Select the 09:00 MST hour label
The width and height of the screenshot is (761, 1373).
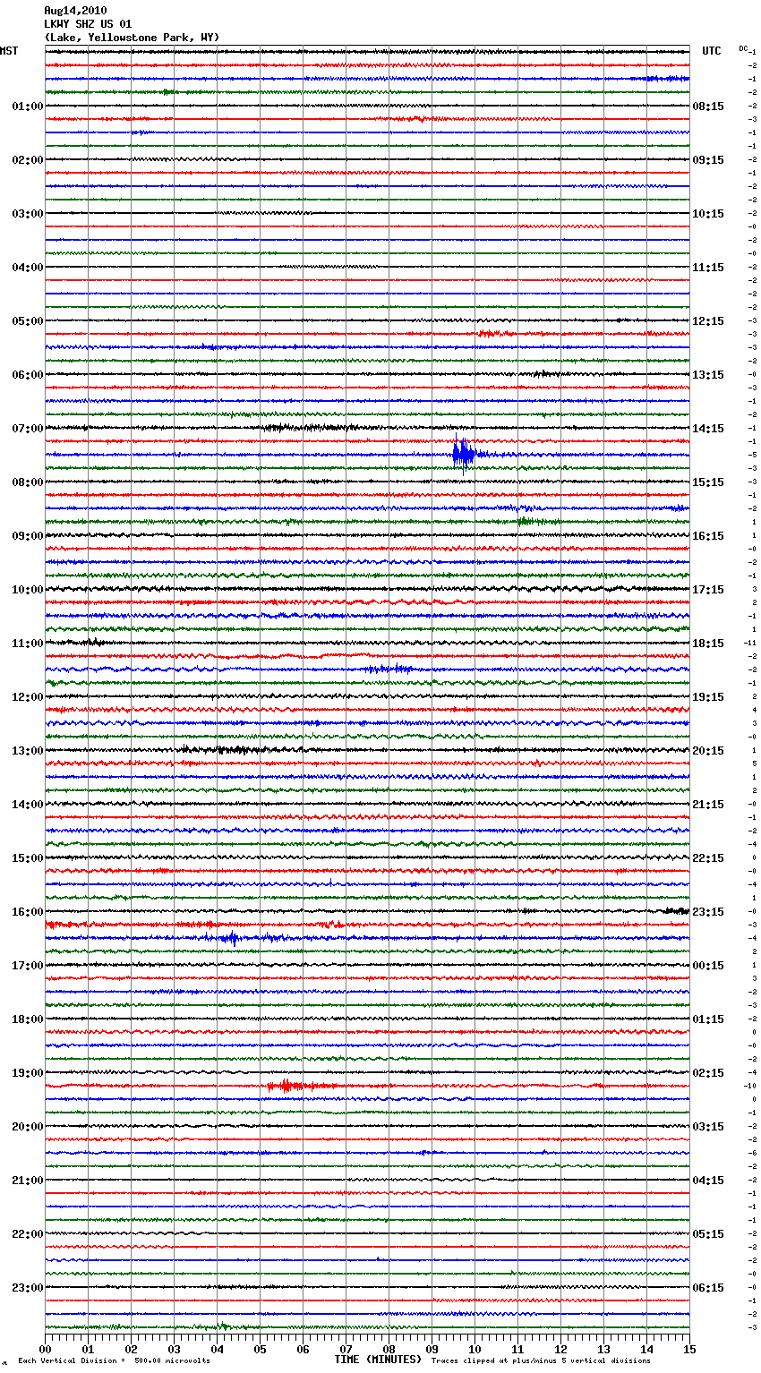(28, 536)
